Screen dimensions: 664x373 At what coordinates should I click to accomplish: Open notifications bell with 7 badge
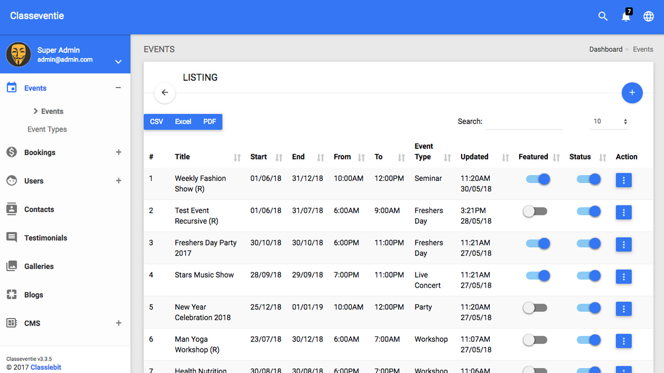(626, 16)
